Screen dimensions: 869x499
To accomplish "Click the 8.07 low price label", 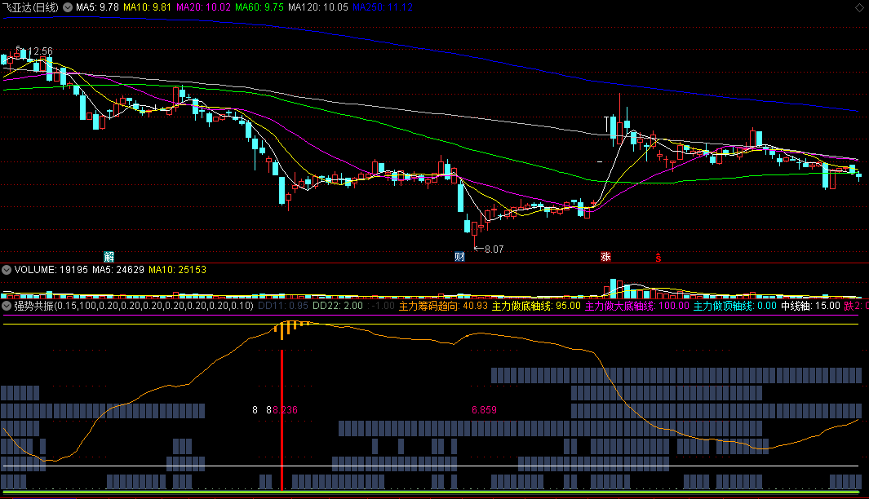I will coord(494,249).
